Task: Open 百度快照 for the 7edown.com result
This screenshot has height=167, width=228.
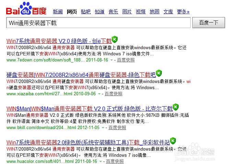Action: (x=126, y=60)
